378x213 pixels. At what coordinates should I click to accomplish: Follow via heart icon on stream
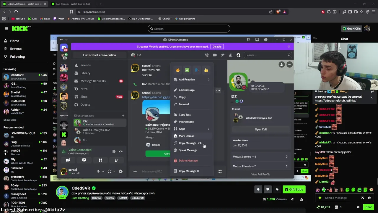(268, 189)
